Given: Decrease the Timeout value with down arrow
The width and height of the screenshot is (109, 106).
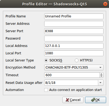Looking at the screenshot, I should point(101,76).
